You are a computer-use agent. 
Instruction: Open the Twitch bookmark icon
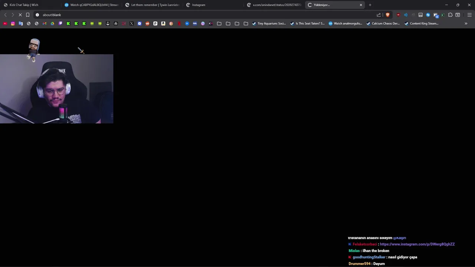coord(60,23)
